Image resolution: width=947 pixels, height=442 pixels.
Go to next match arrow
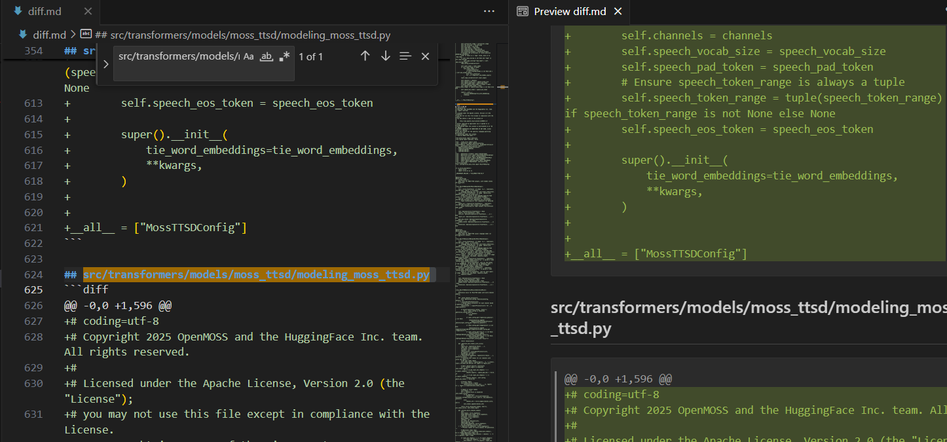pyautogui.click(x=385, y=56)
